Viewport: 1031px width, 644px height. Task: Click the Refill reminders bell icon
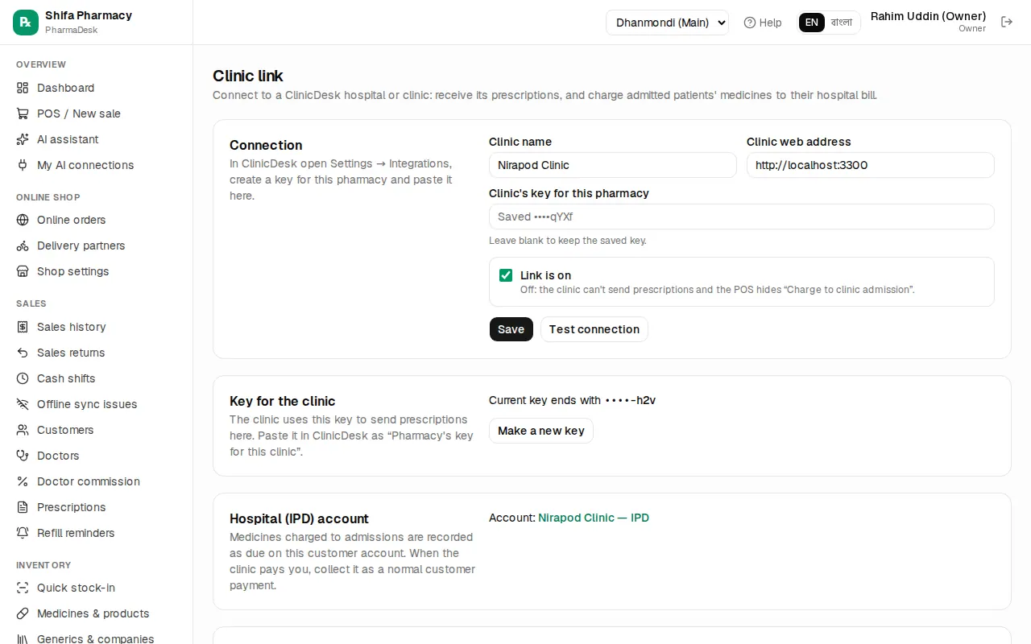[23, 533]
